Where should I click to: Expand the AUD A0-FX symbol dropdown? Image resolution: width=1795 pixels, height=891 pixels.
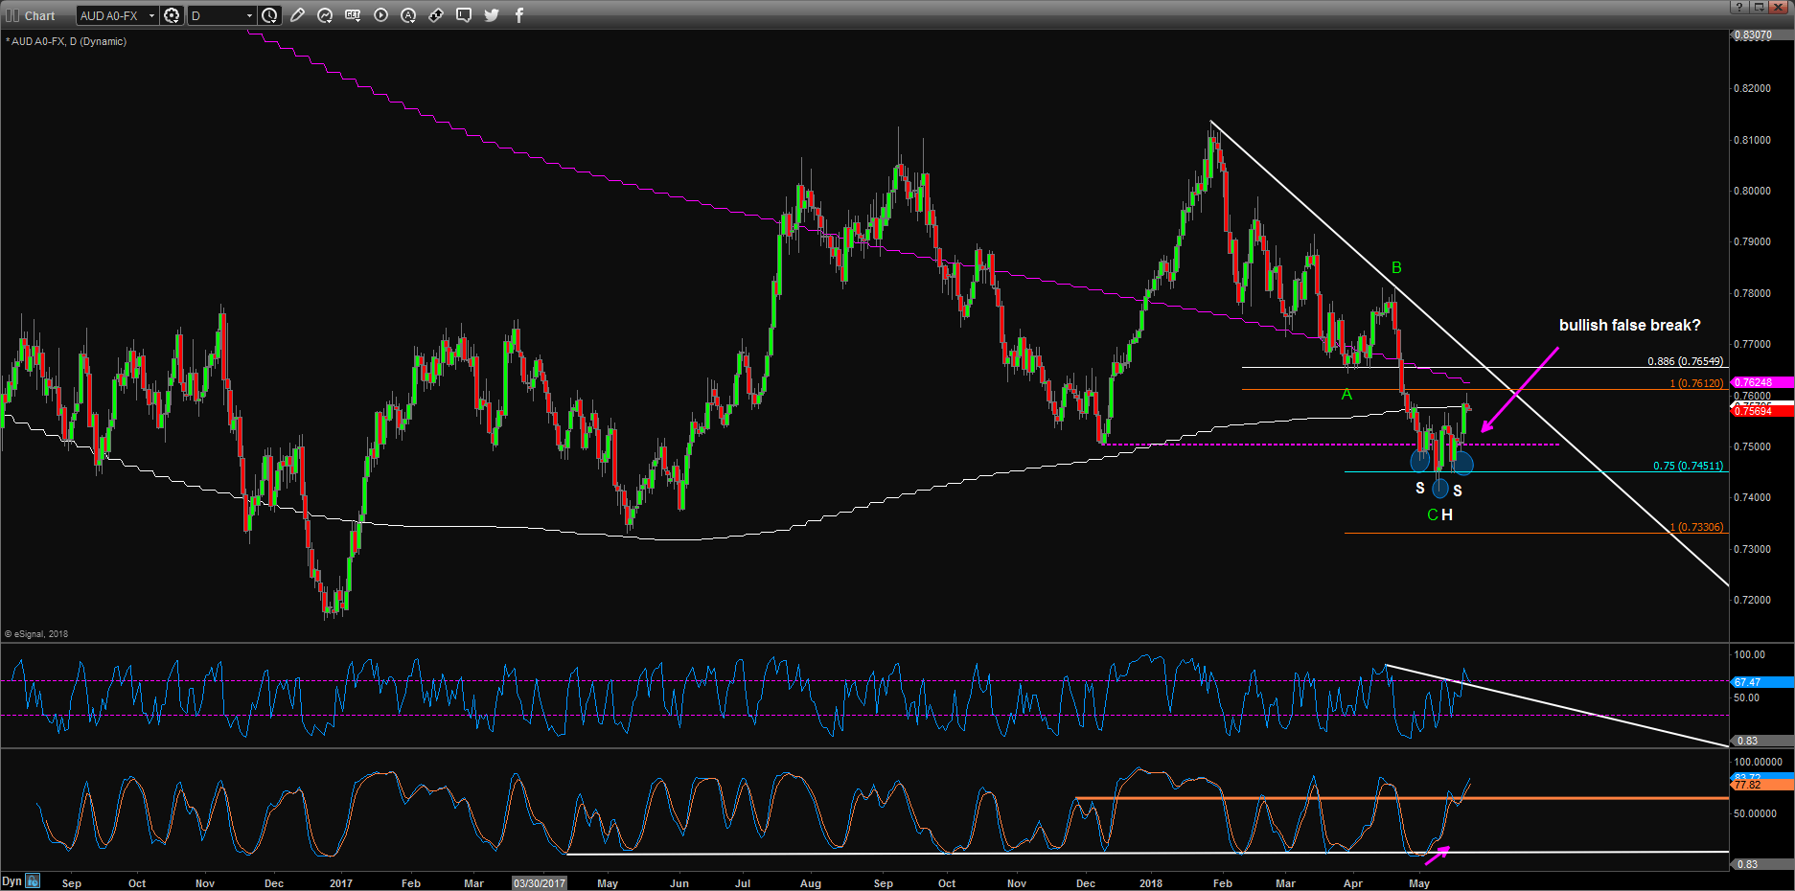point(151,15)
